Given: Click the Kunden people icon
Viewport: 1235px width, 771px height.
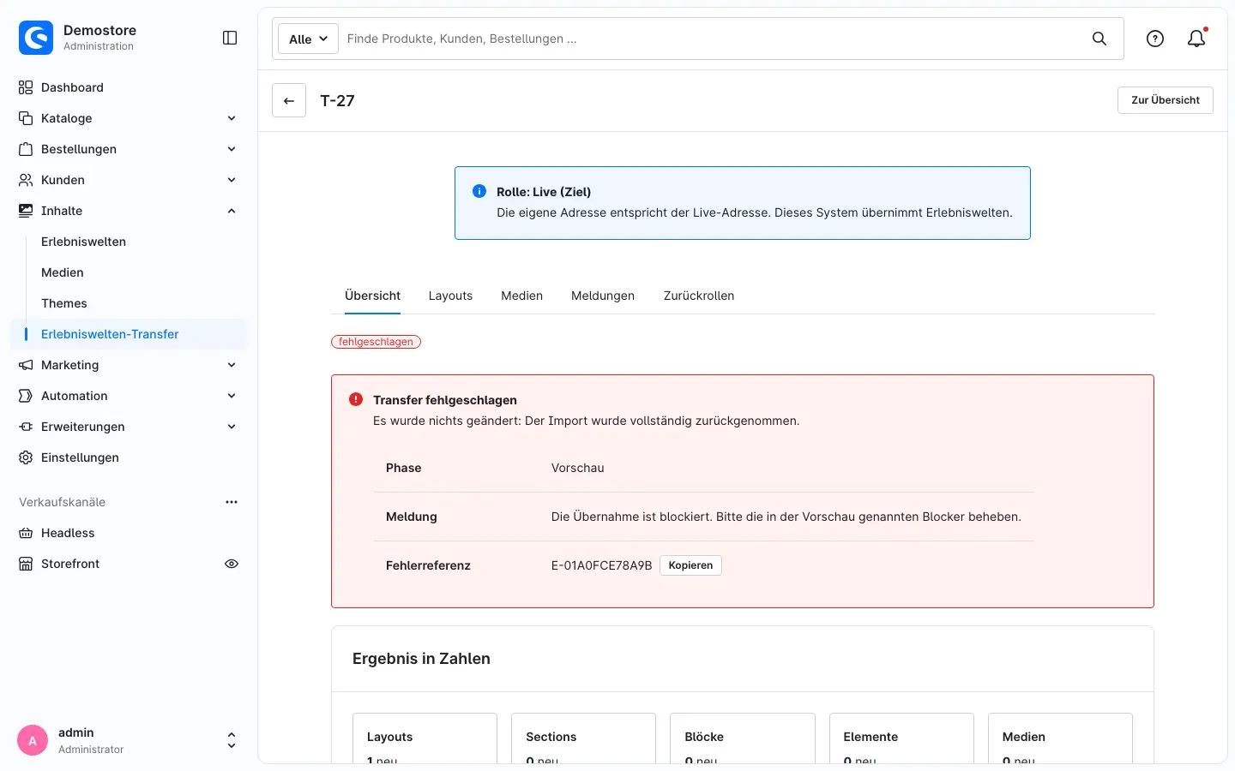Looking at the screenshot, I should point(26,180).
